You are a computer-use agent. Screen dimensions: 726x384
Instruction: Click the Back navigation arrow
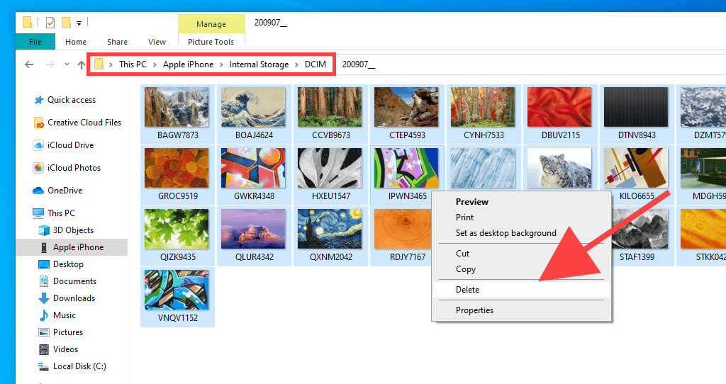click(29, 64)
